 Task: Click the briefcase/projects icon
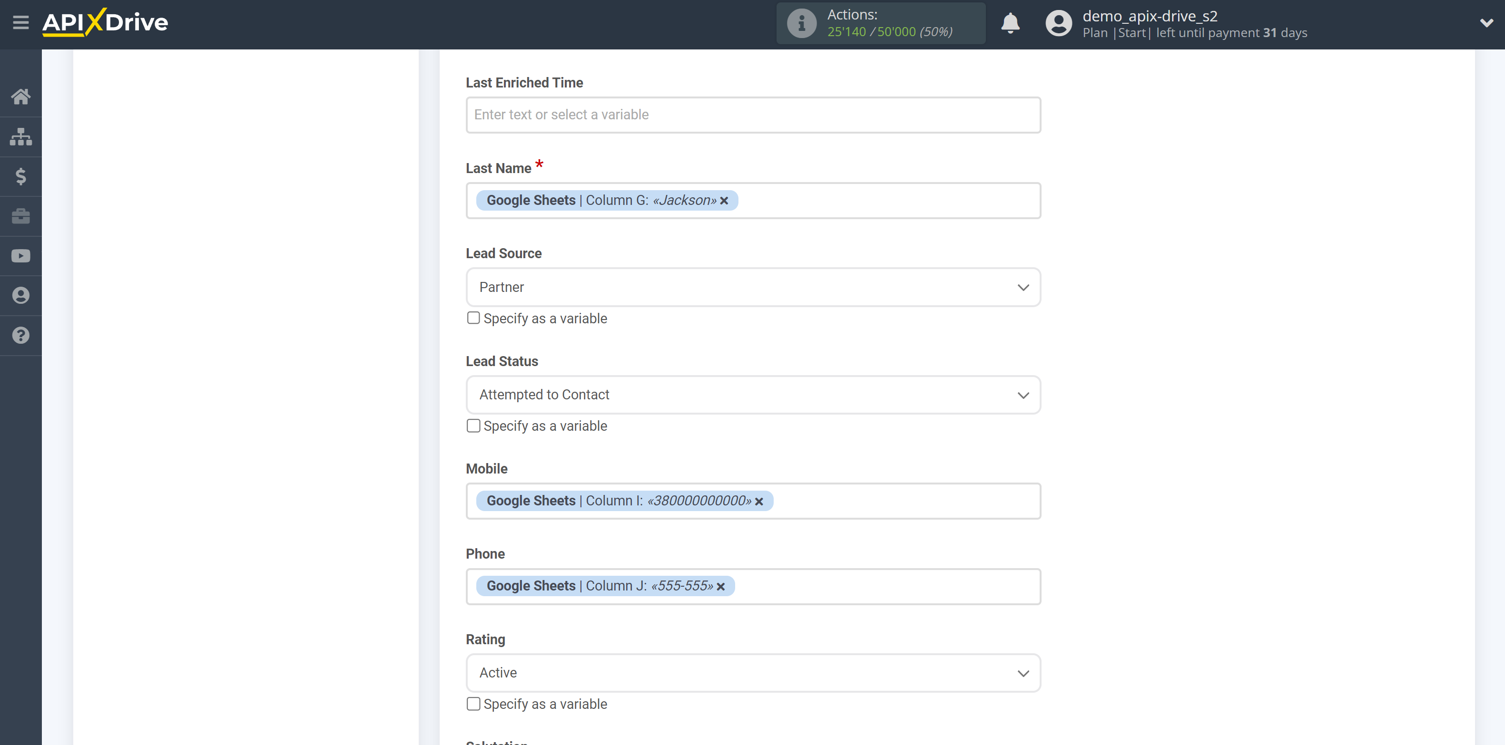pyautogui.click(x=20, y=216)
